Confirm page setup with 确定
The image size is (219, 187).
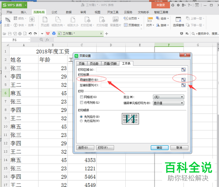coord(159,148)
